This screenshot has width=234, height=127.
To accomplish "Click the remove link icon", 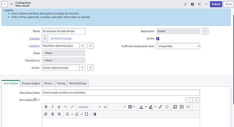I will point(167,107).
